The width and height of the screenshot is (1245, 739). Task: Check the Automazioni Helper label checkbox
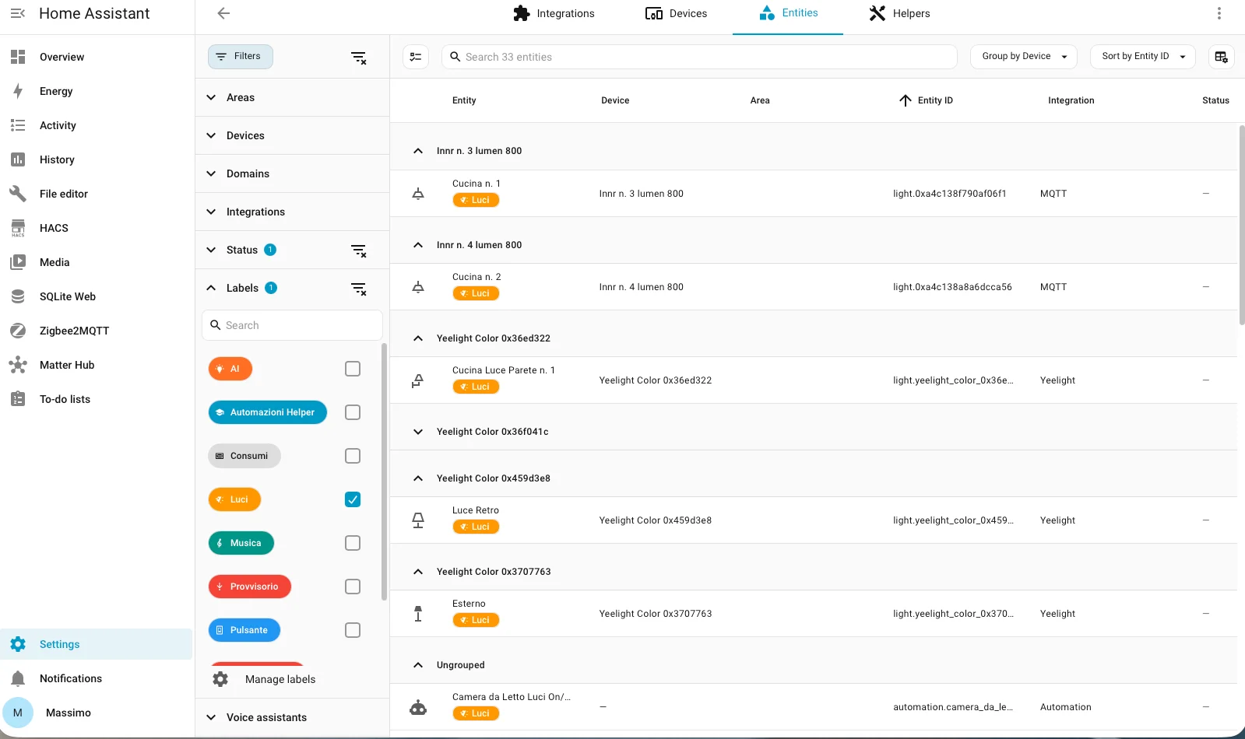353,412
